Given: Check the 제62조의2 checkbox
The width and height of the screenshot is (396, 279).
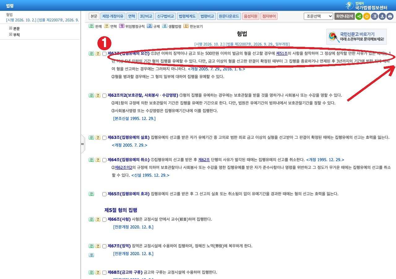Looking at the screenshot, I should pos(104,95).
